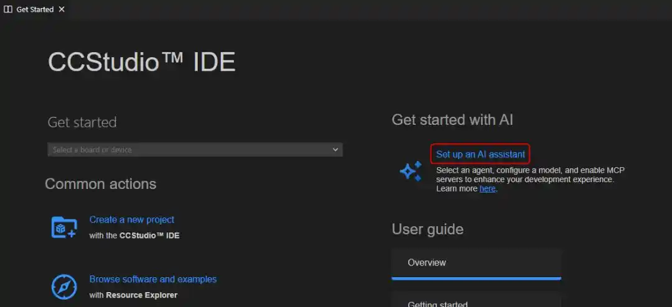Select the Getting started user guide item

(476, 300)
